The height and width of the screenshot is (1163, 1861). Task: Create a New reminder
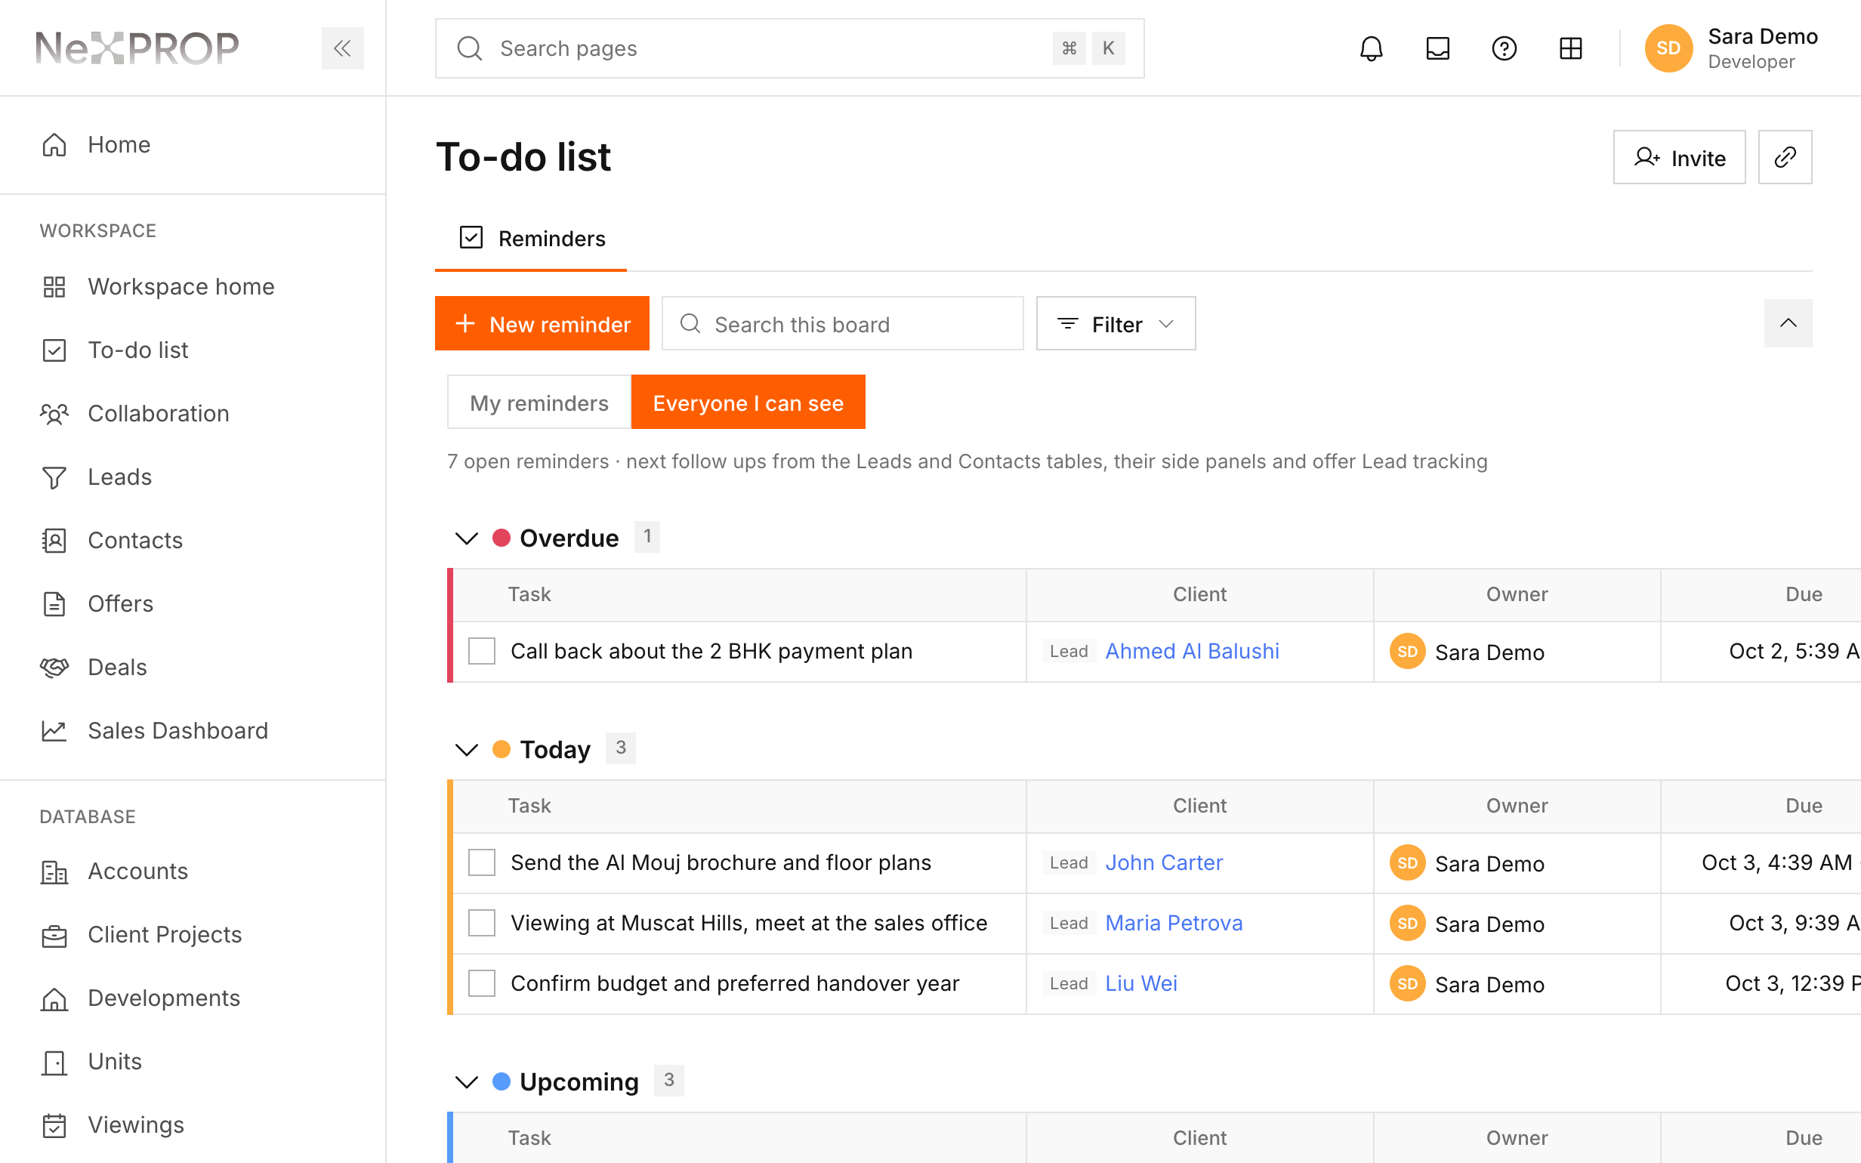pos(542,324)
